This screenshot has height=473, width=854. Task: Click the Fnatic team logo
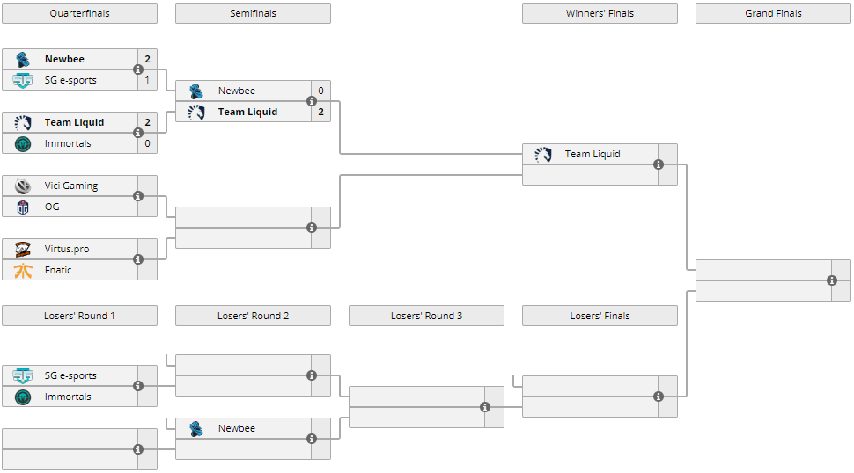pos(23,270)
